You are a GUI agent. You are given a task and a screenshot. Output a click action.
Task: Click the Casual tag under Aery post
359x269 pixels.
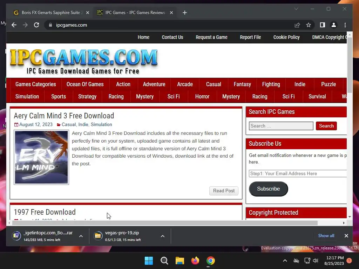point(69,125)
